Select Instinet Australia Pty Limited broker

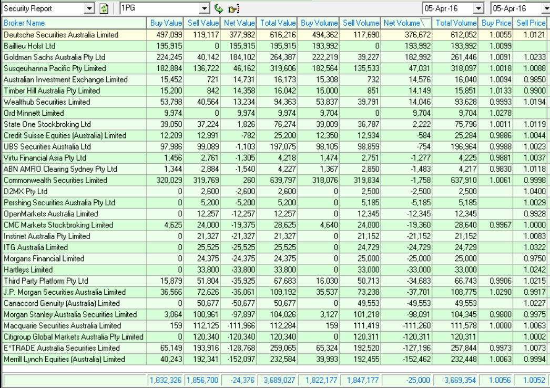pos(47,237)
